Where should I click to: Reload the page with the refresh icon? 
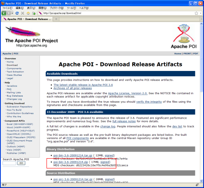point(17,13)
